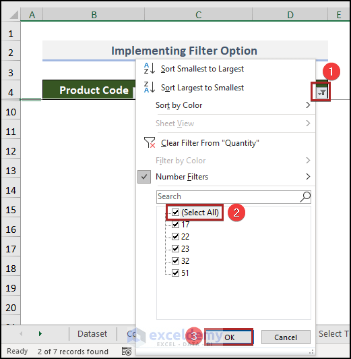Select Clear Filter From "Quantity"
The width and height of the screenshot is (351, 359).
226,143
